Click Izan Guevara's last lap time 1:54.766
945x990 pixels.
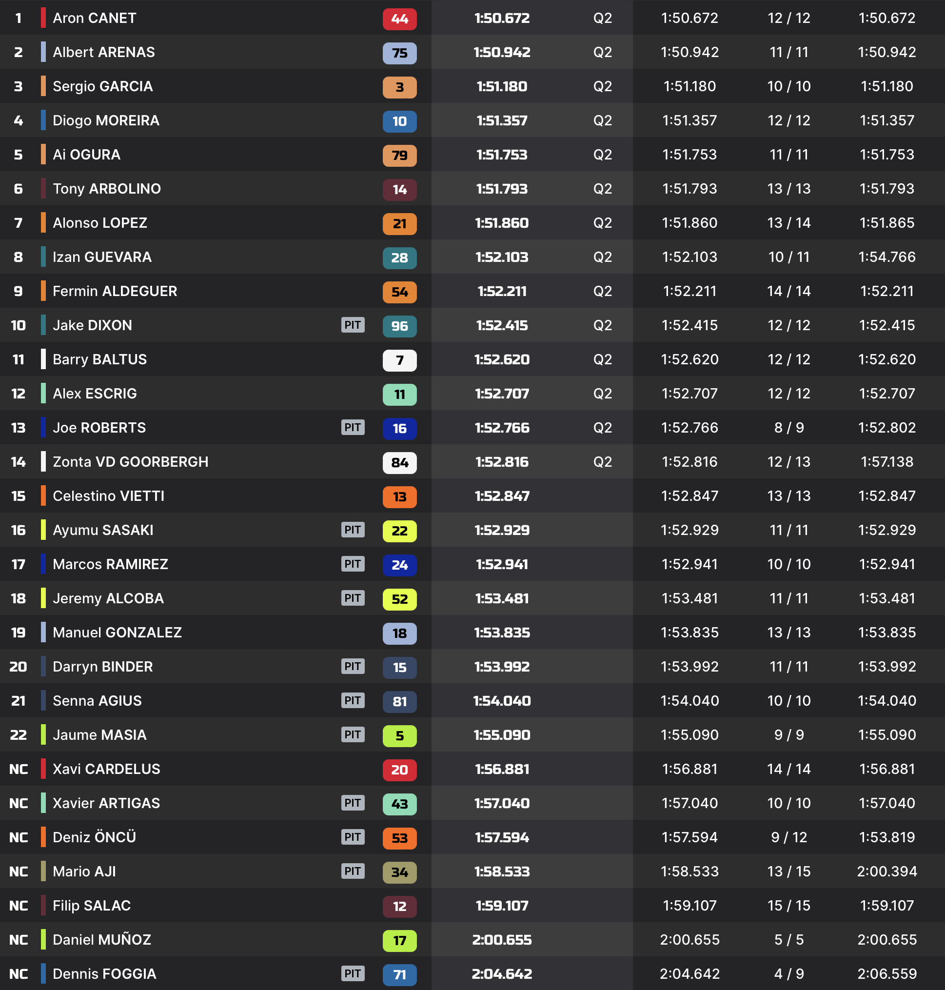coord(886,257)
